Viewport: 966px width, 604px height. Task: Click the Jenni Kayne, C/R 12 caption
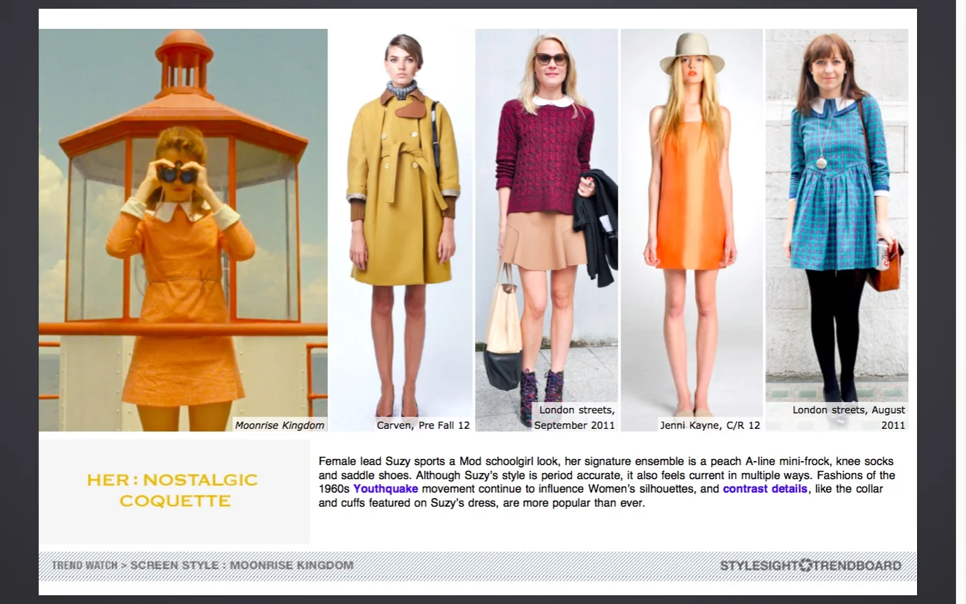710,425
